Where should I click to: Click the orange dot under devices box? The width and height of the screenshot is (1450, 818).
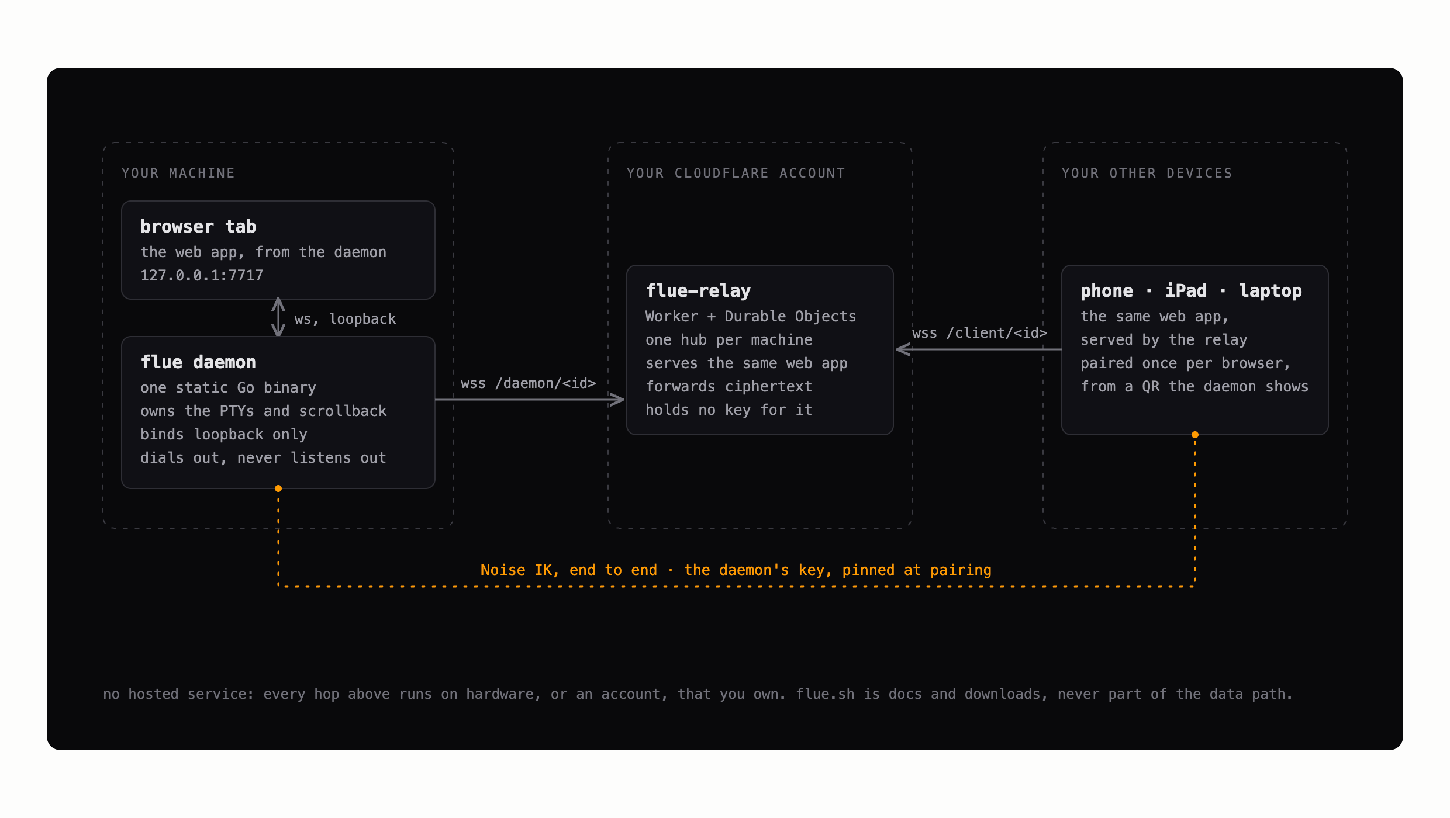tap(1195, 435)
